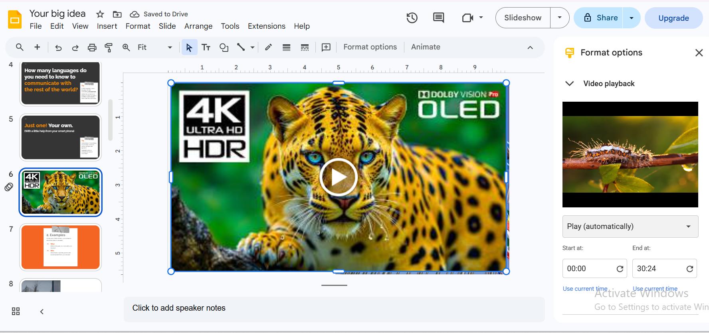Select slide 5 Just one thumbnail
Viewport: 709px width, 333px height.
61,138
